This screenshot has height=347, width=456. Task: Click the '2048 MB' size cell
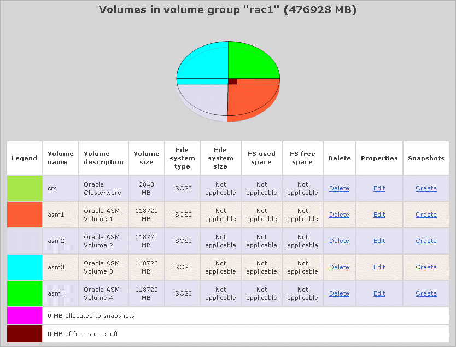pos(147,188)
